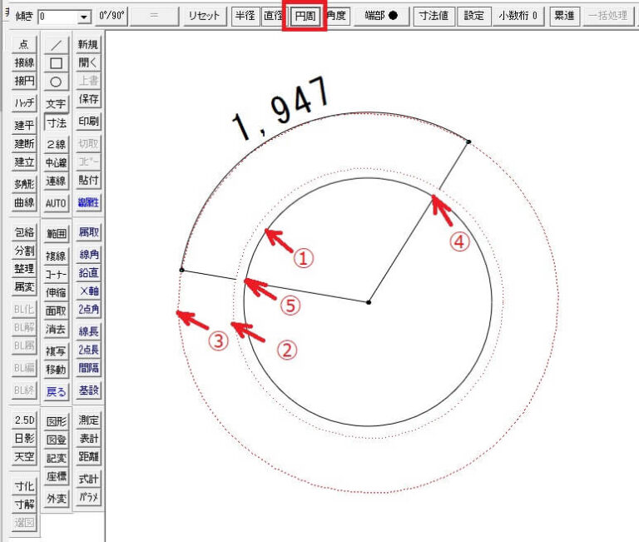Activate the 消去 erase tool

[x=56, y=329]
